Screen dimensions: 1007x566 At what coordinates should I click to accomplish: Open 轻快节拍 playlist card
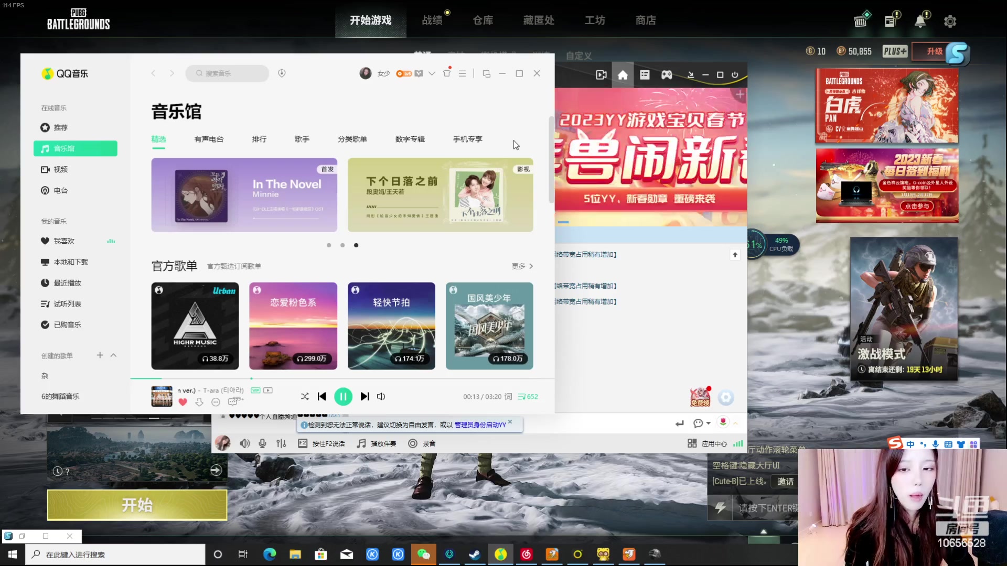point(391,326)
